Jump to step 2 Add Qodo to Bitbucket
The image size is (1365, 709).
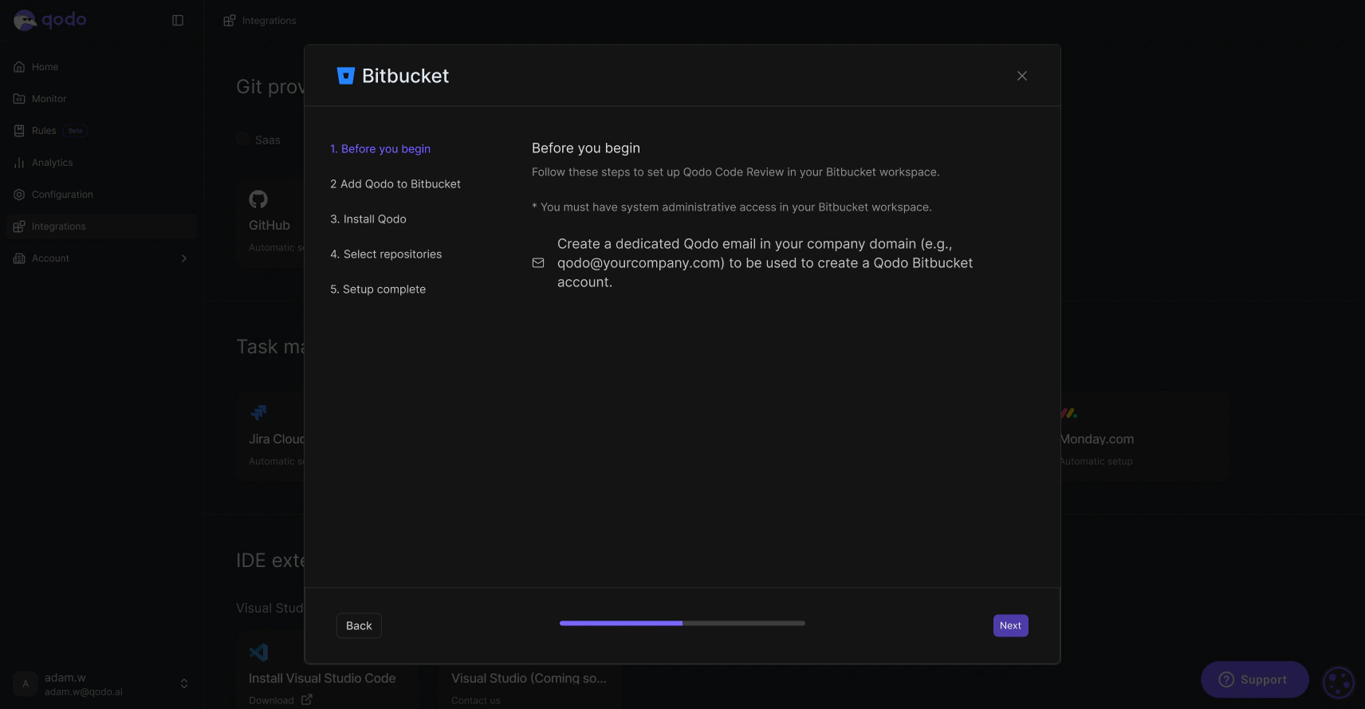(395, 184)
